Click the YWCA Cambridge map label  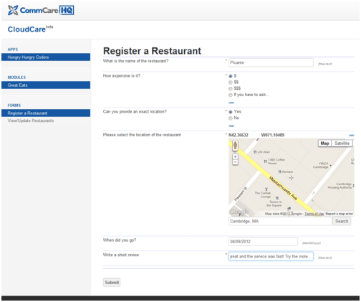tap(321, 165)
